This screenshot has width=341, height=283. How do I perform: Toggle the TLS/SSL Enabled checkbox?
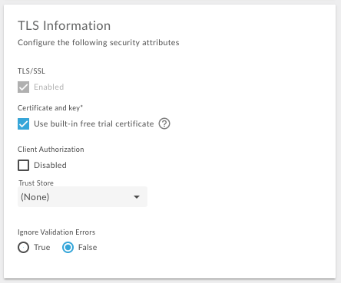click(x=23, y=87)
